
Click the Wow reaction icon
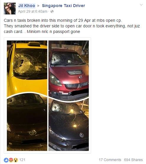(16, 160)
